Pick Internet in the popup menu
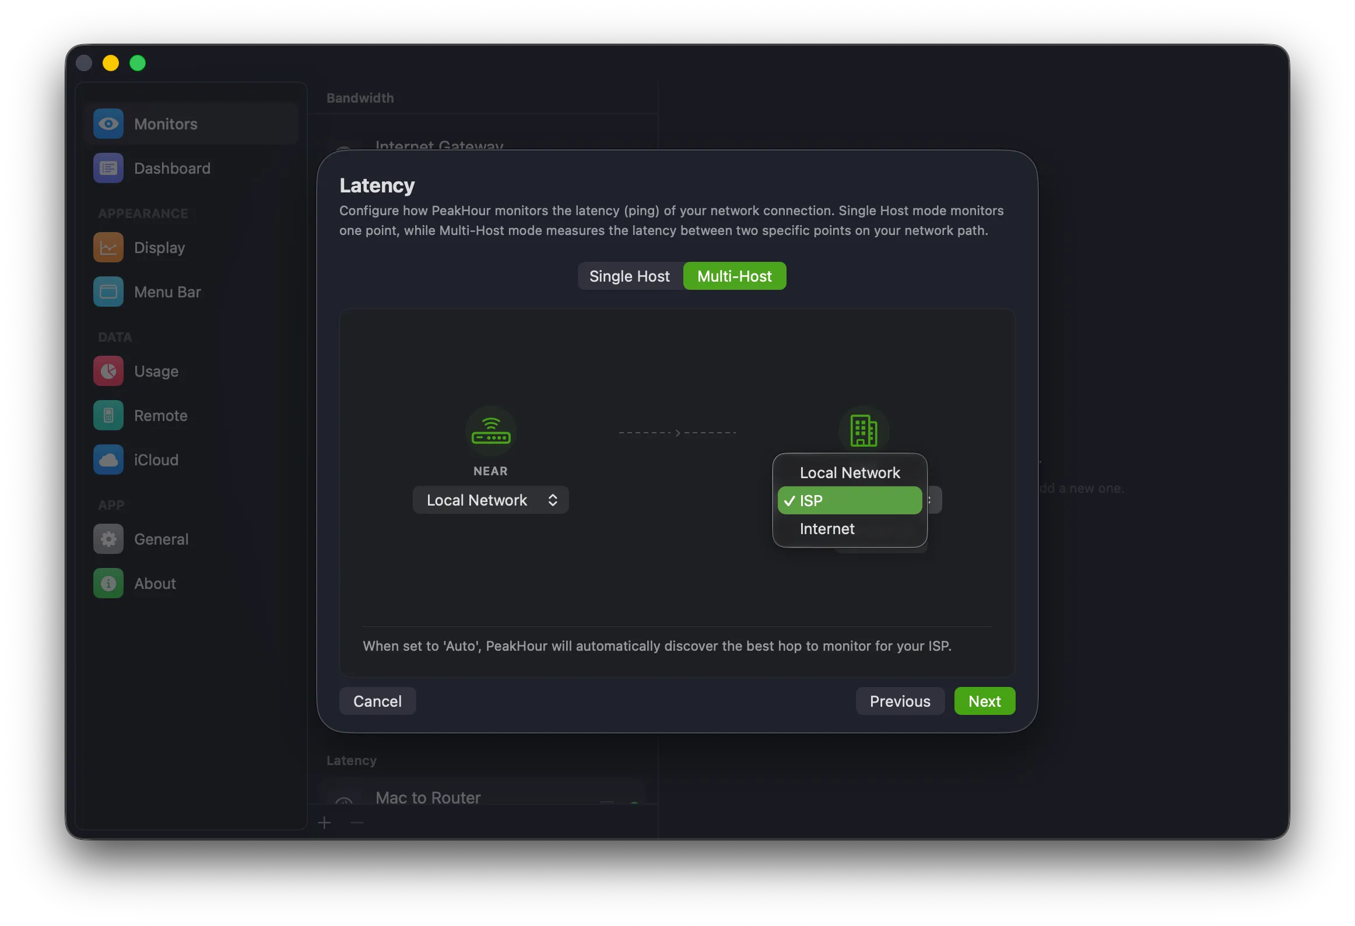The image size is (1355, 926). pos(849,528)
